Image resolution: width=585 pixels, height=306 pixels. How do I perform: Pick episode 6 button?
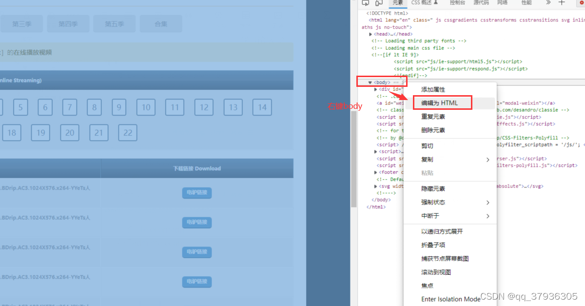click(x=45, y=107)
